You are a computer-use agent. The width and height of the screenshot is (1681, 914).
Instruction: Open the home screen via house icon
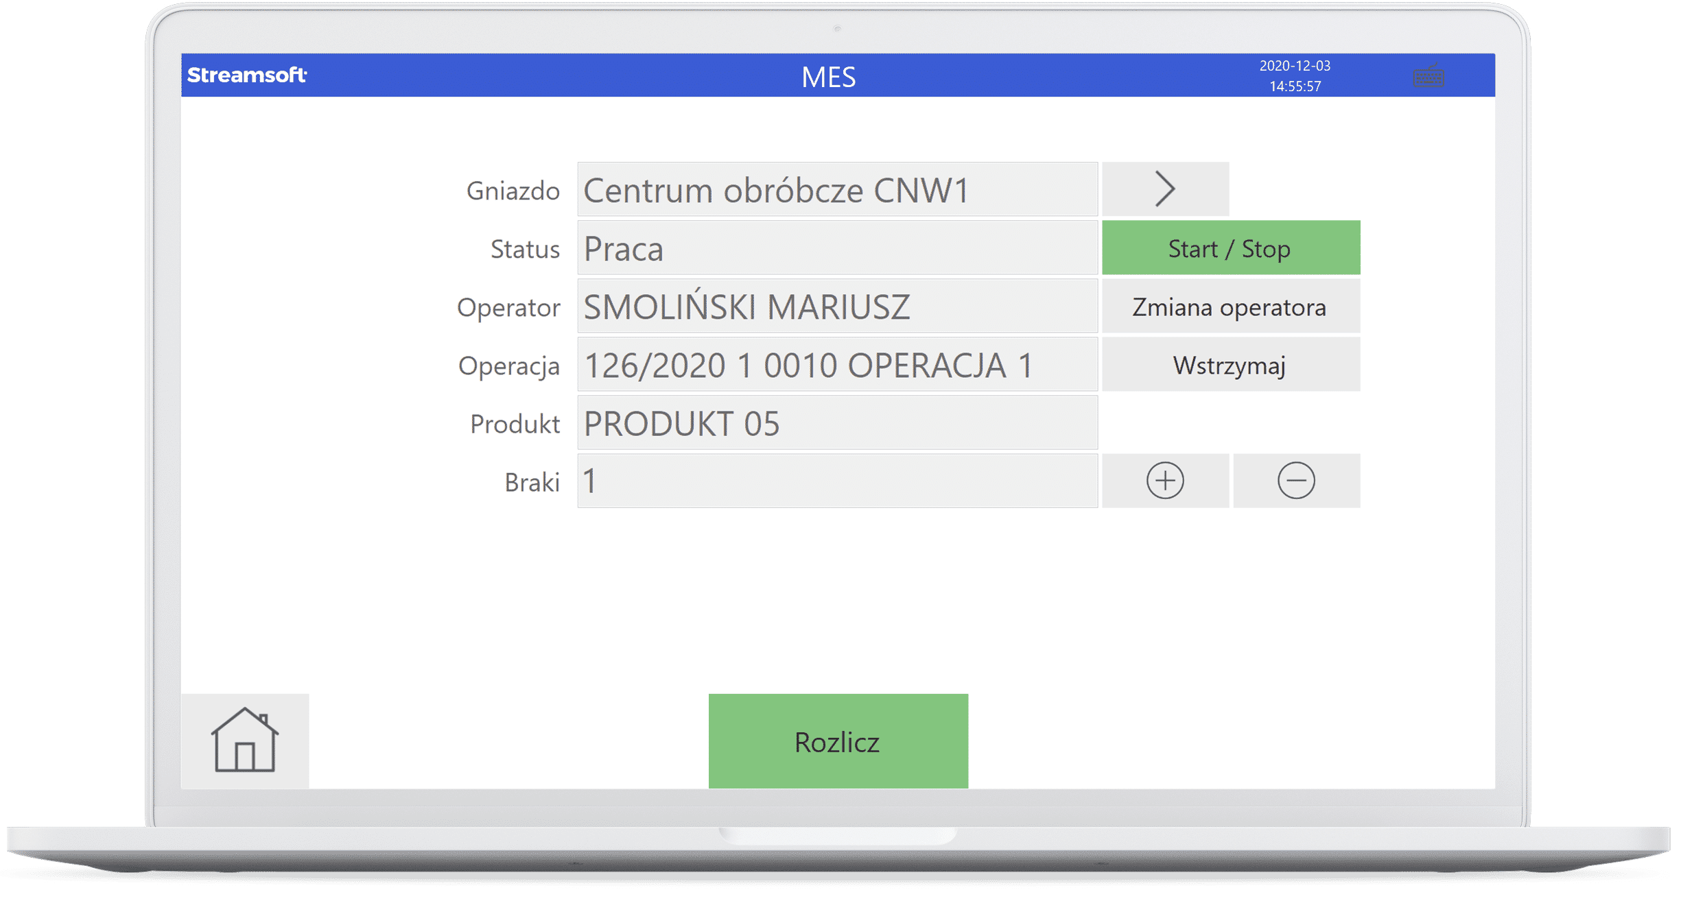click(x=245, y=741)
